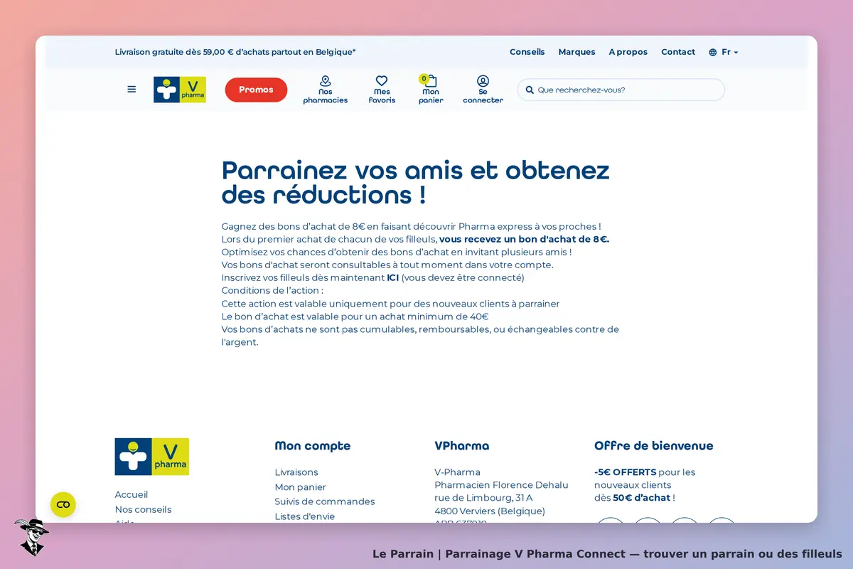The height and width of the screenshot is (569, 853).
Task: Click the VPharma footer heading
Action: tap(462, 446)
